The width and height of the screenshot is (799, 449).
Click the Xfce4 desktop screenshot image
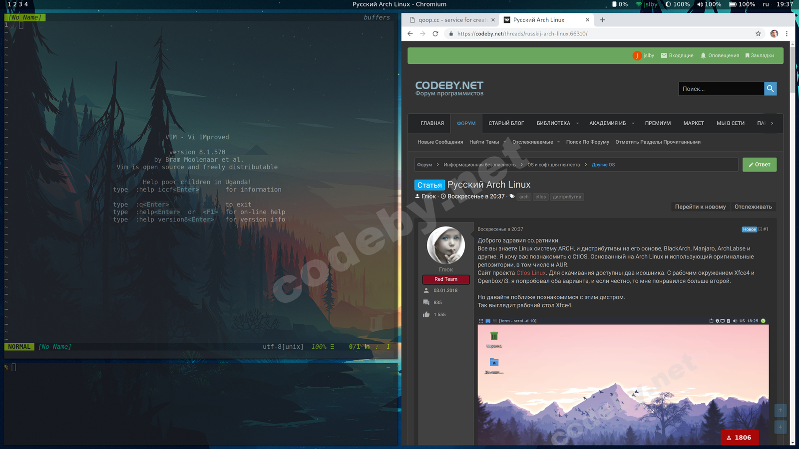point(623,382)
